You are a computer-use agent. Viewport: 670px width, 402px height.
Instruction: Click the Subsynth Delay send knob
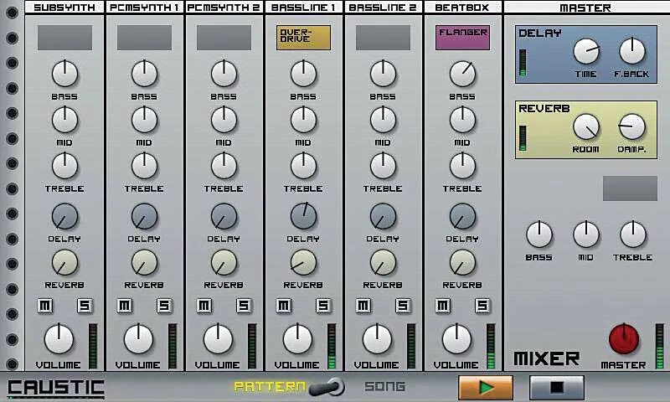tap(65, 216)
